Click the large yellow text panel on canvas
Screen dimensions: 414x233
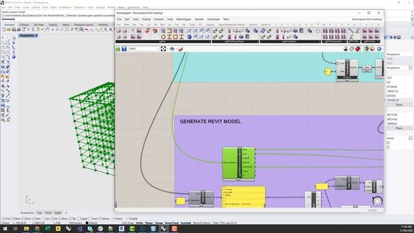[x=243, y=197]
